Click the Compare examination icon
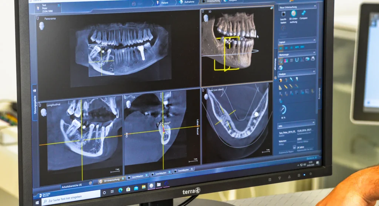Viewport: 379px width, 206px height. tap(303, 13)
